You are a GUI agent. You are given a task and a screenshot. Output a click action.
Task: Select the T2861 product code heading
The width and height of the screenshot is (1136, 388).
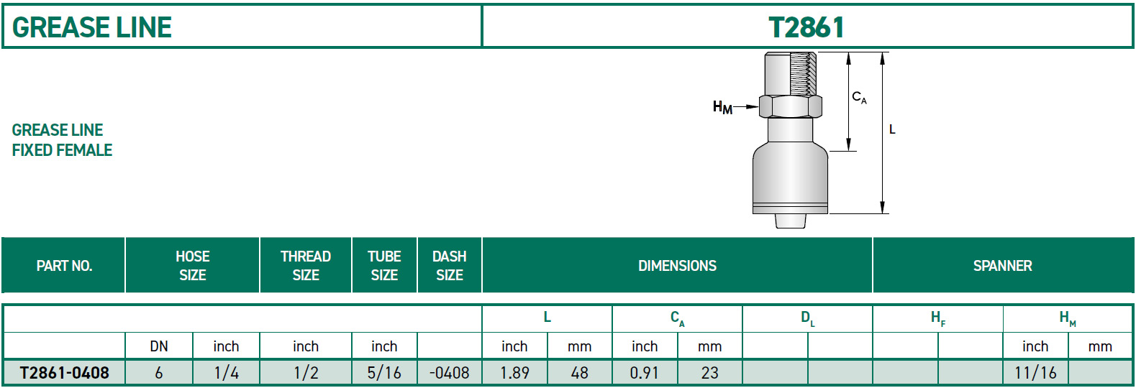[806, 27]
